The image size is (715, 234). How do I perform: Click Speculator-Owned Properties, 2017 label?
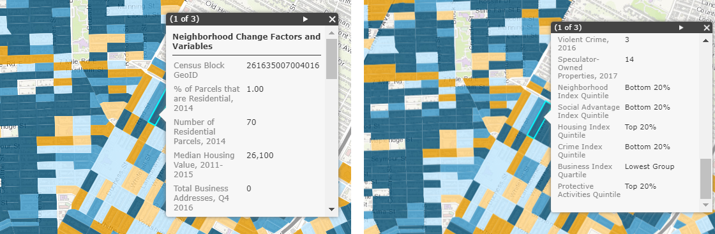(x=587, y=68)
